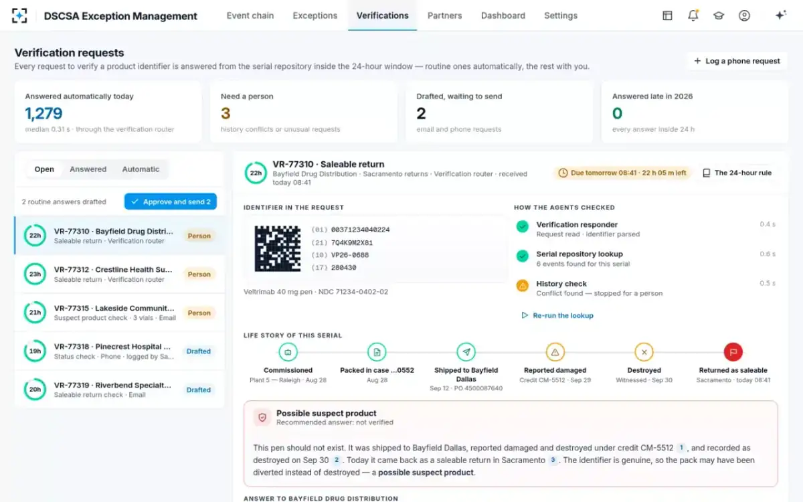This screenshot has height=502, width=803.
Task: Open The 24-hour rule reference
Action: (x=737, y=173)
